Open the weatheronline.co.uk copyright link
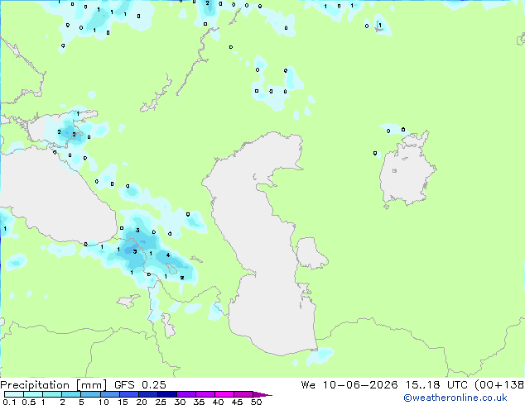This screenshot has width=525, height=405. pos(455,398)
